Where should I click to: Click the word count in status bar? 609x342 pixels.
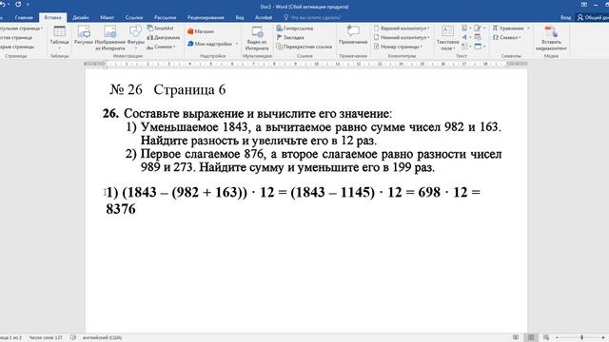(x=46, y=338)
